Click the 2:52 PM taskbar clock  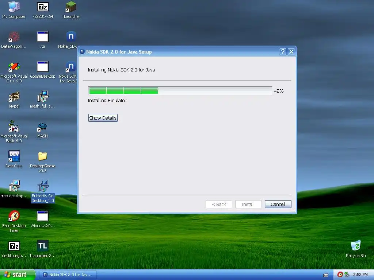(x=360, y=275)
